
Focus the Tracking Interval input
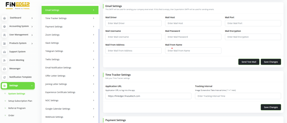pyautogui.click(x=238, y=96)
